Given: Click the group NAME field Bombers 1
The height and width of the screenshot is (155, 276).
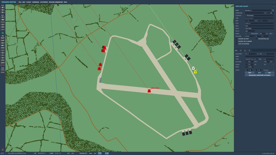Looking at the screenshot, I should click(258, 10).
